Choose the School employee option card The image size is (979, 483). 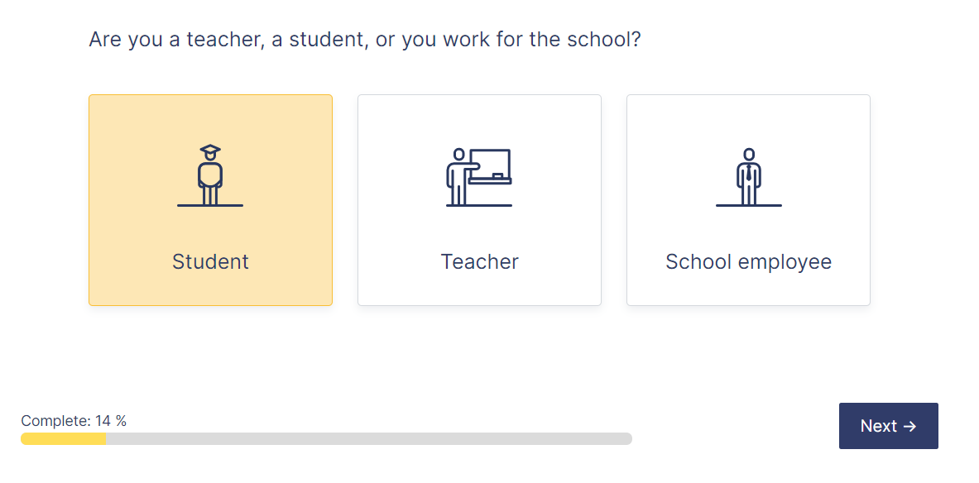coord(749,200)
